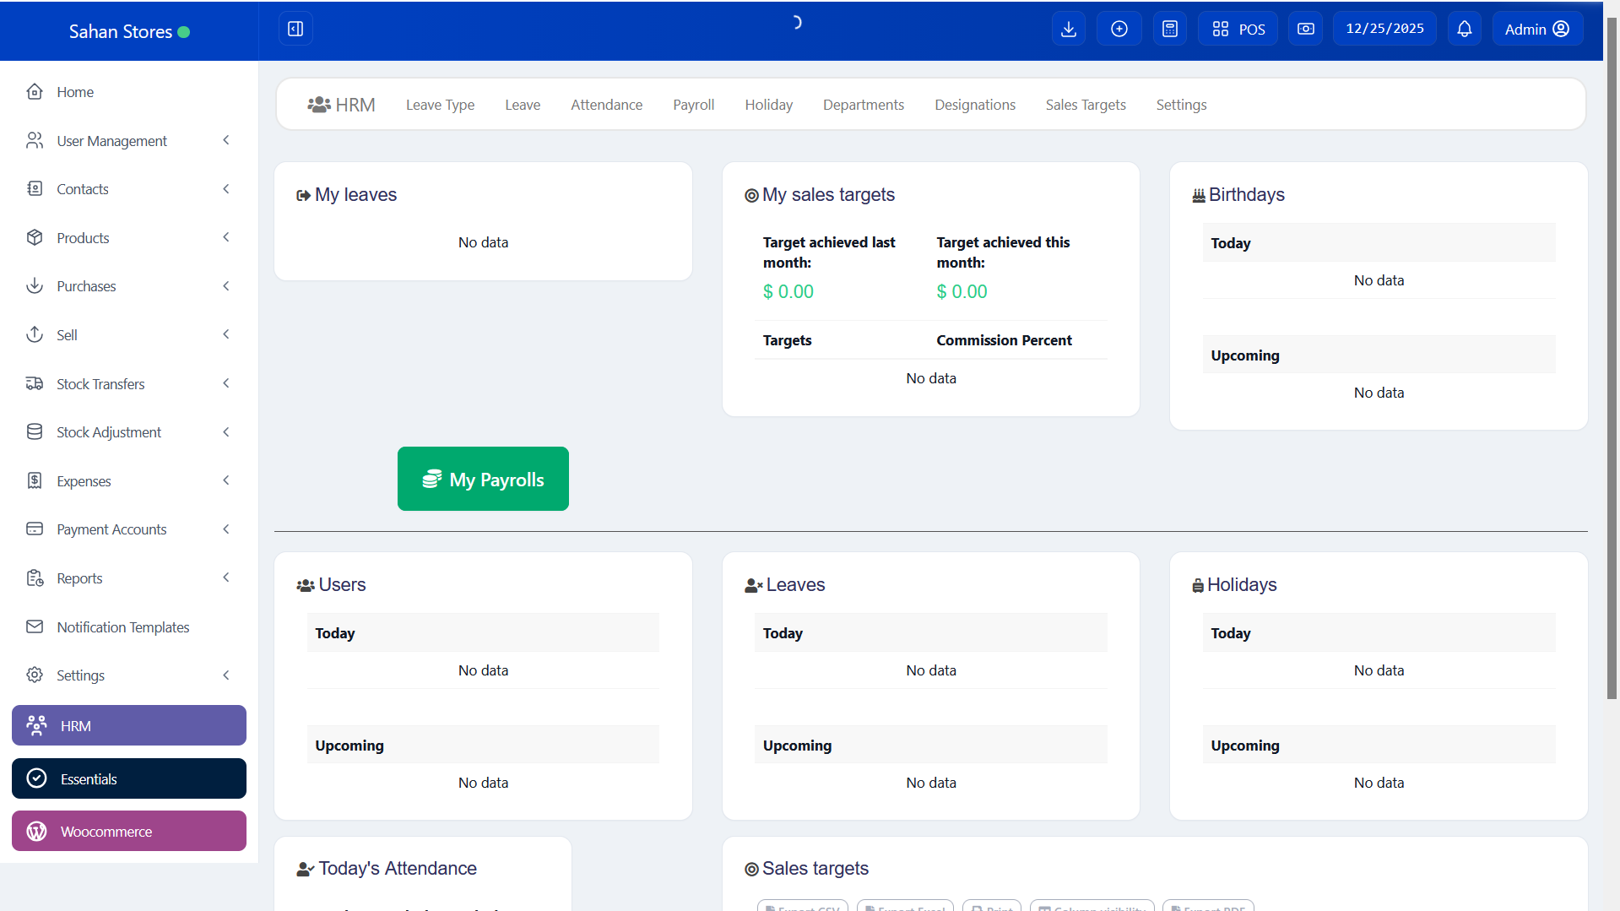The height and width of the screenshot is (911, 1620).
Task: Click the My Payrolls button
Action: [483, 479]
